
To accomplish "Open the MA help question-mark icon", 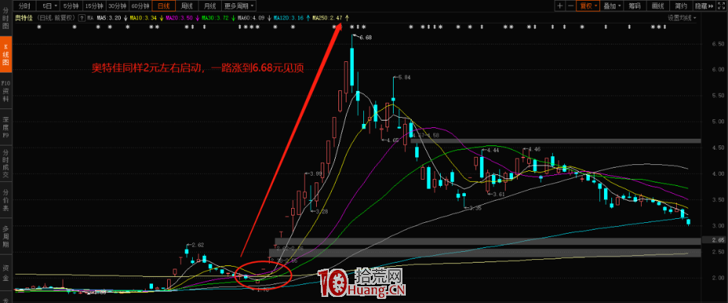I will [82, 18].
